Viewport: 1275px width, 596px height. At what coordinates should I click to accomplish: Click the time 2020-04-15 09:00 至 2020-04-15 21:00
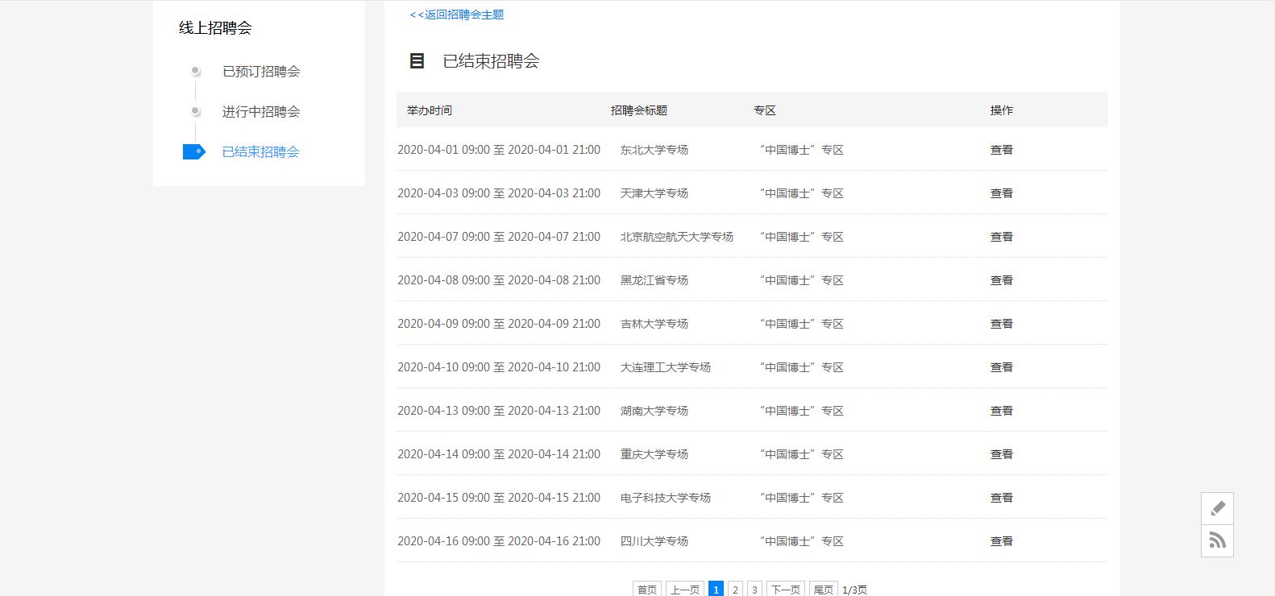tap(499, 498)
